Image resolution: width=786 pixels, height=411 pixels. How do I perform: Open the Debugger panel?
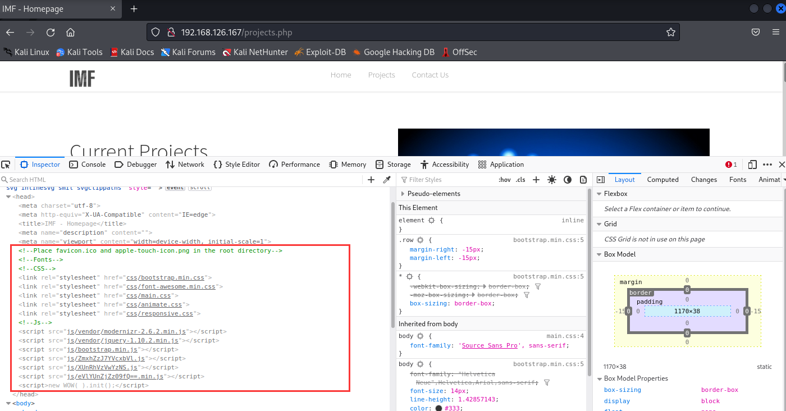135,165
